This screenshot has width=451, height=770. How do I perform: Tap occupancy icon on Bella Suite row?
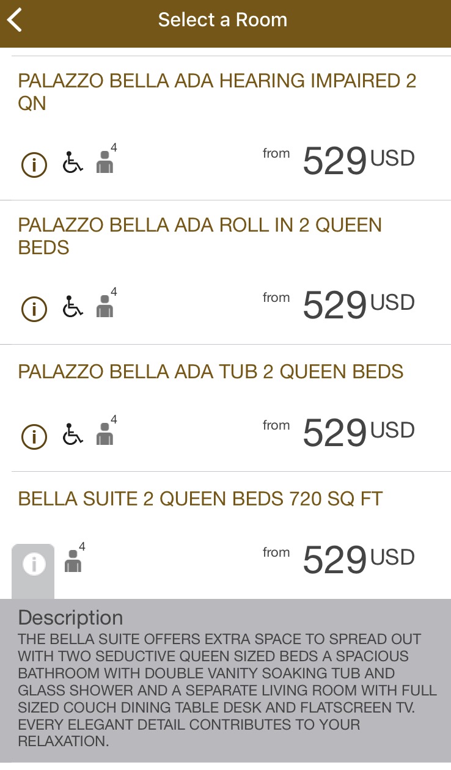pyautogui.click(x=73, y=561)
